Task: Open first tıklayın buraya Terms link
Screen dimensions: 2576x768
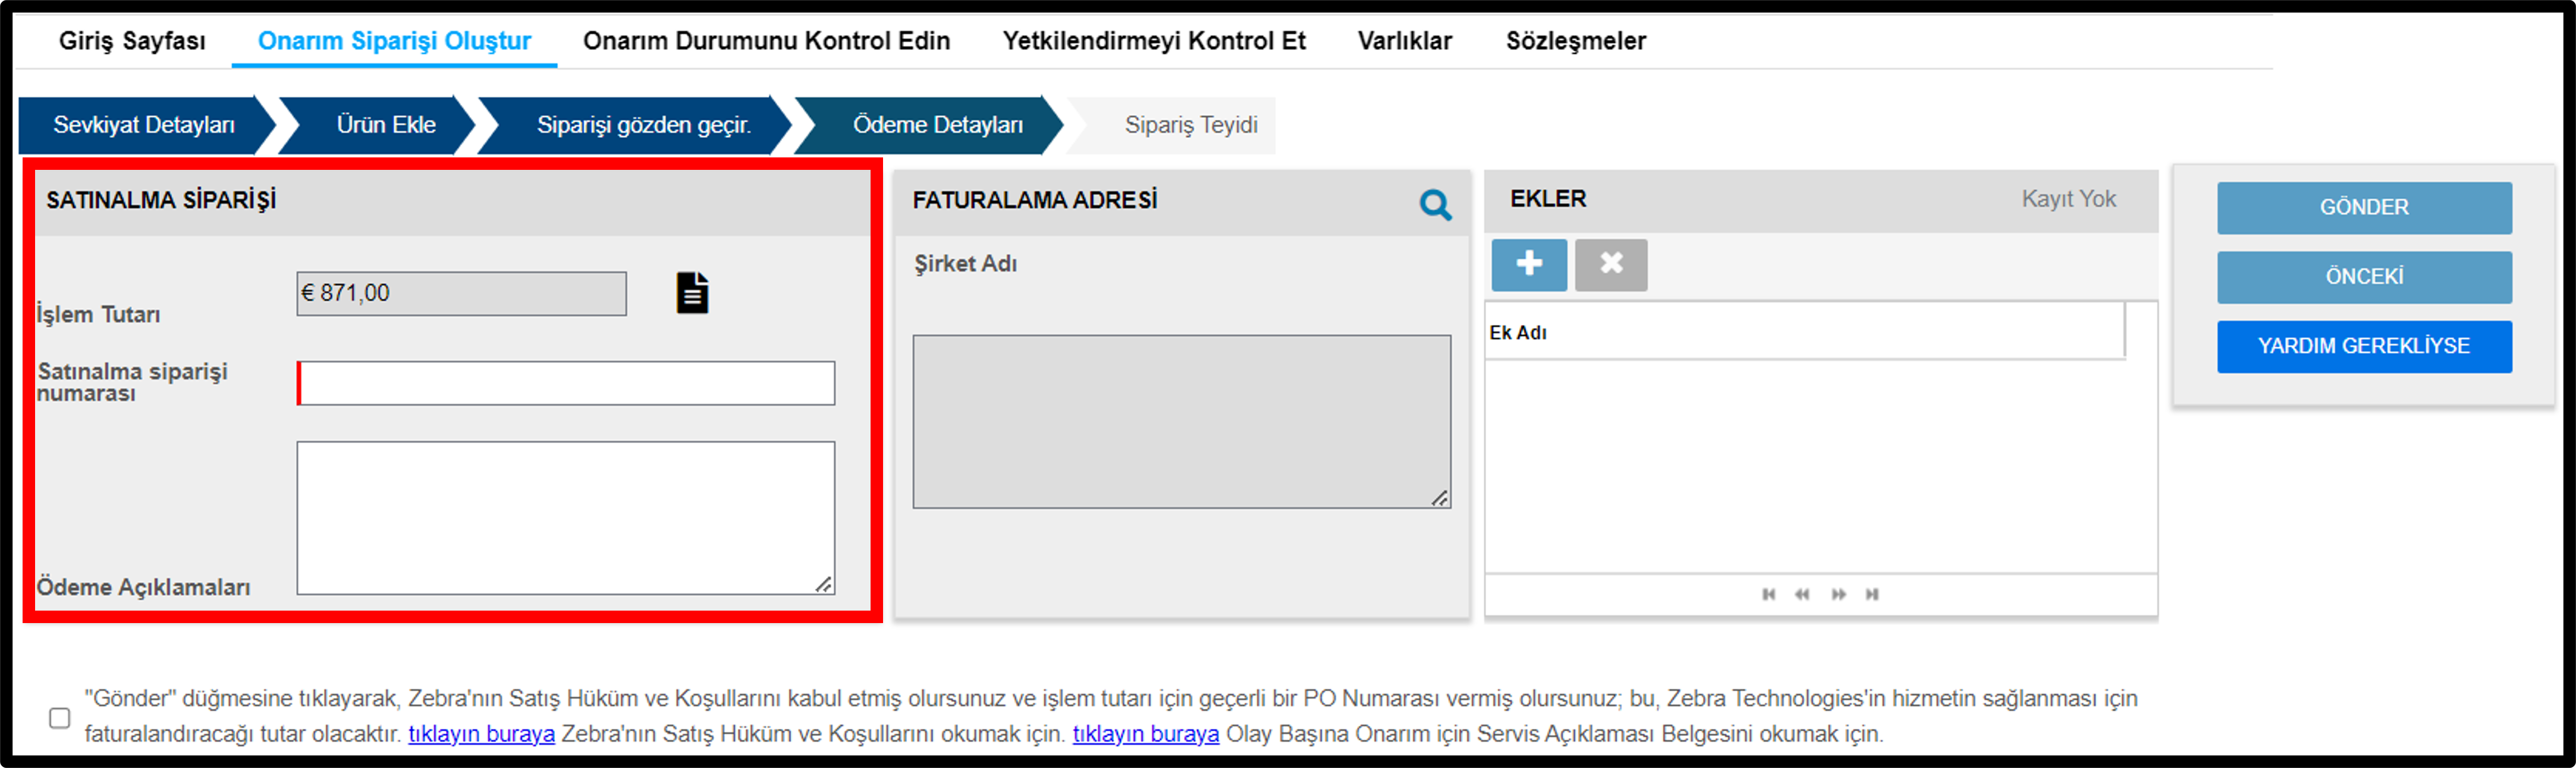Action: [x=481, y=734]
